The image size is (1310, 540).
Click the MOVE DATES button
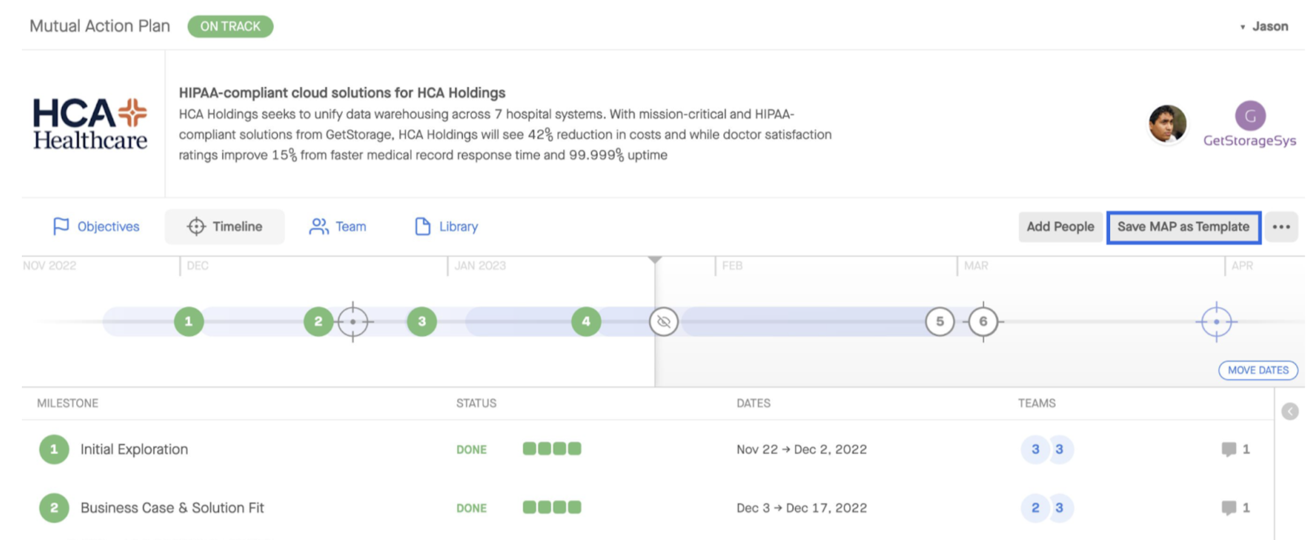(x=1258, y=370)
